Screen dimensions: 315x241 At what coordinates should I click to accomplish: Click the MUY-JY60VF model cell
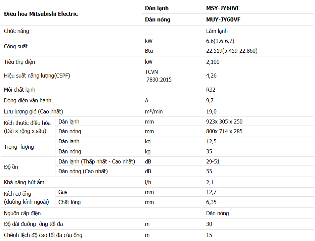pyautogui.click(x=223, y=19)
